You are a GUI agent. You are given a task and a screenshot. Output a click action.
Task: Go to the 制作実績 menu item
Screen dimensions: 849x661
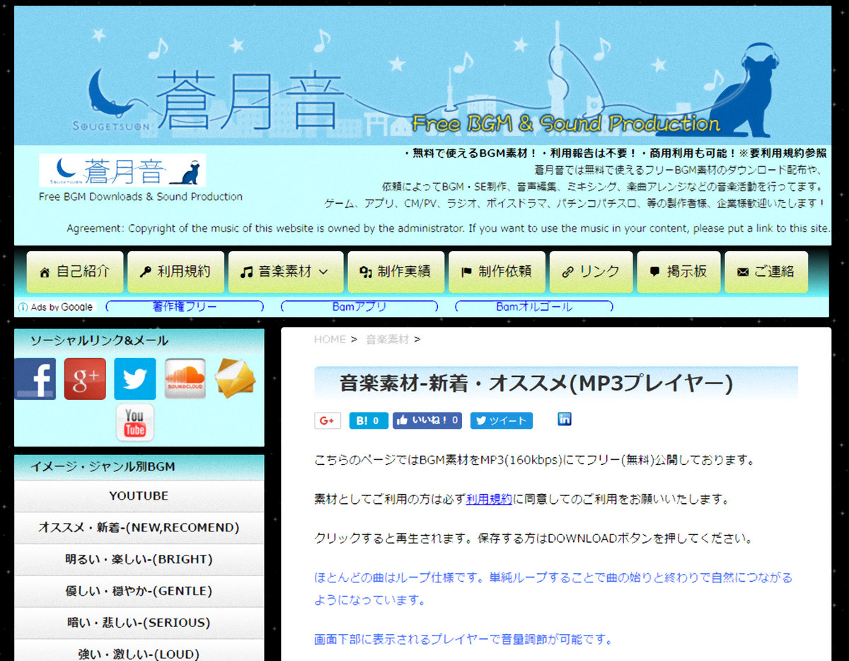tap(396, 272)
